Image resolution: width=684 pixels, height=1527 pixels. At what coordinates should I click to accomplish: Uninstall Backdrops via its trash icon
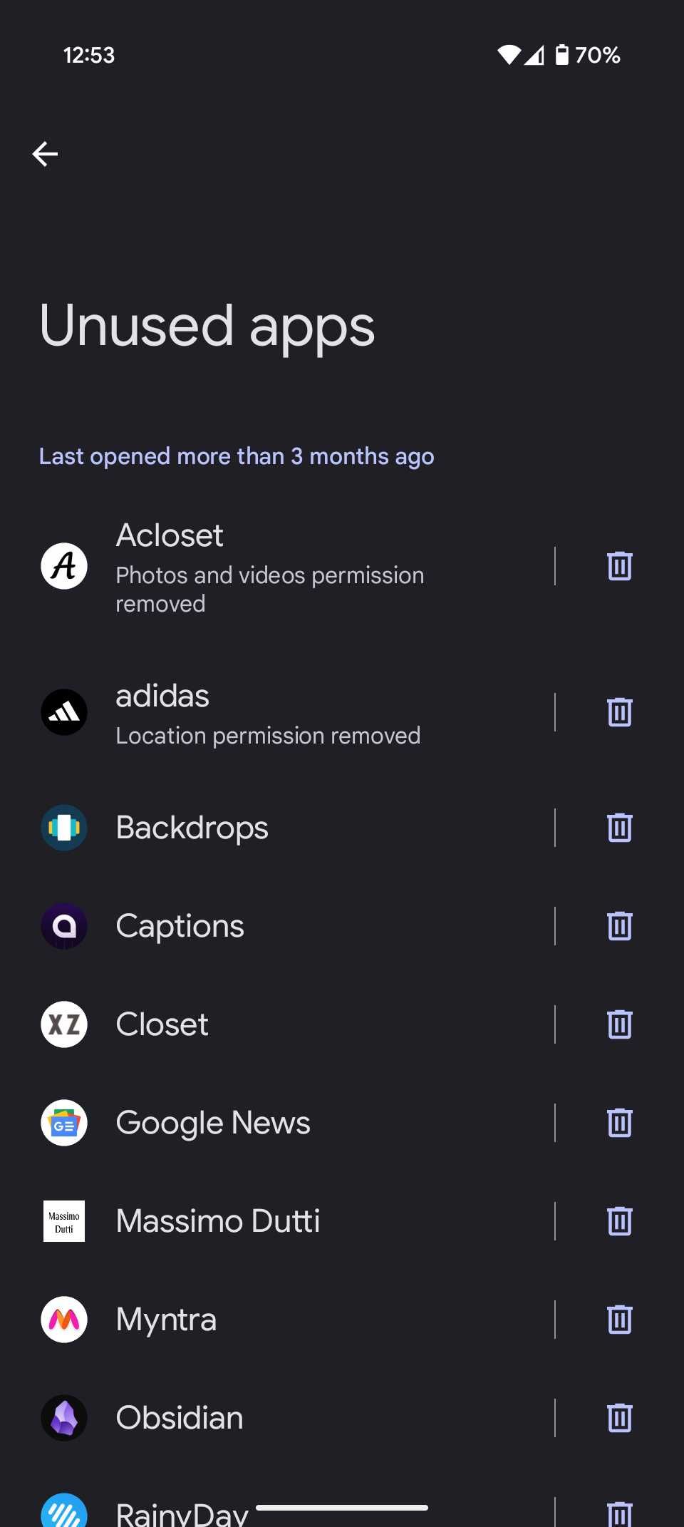[619, 828]
